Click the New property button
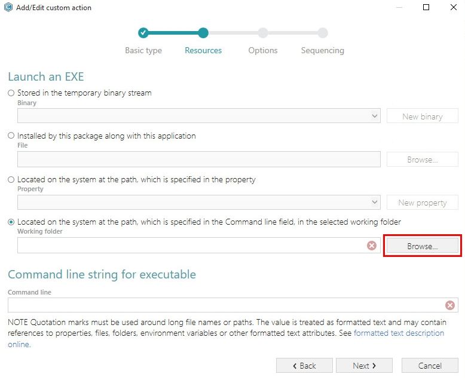 coord(423,203)
